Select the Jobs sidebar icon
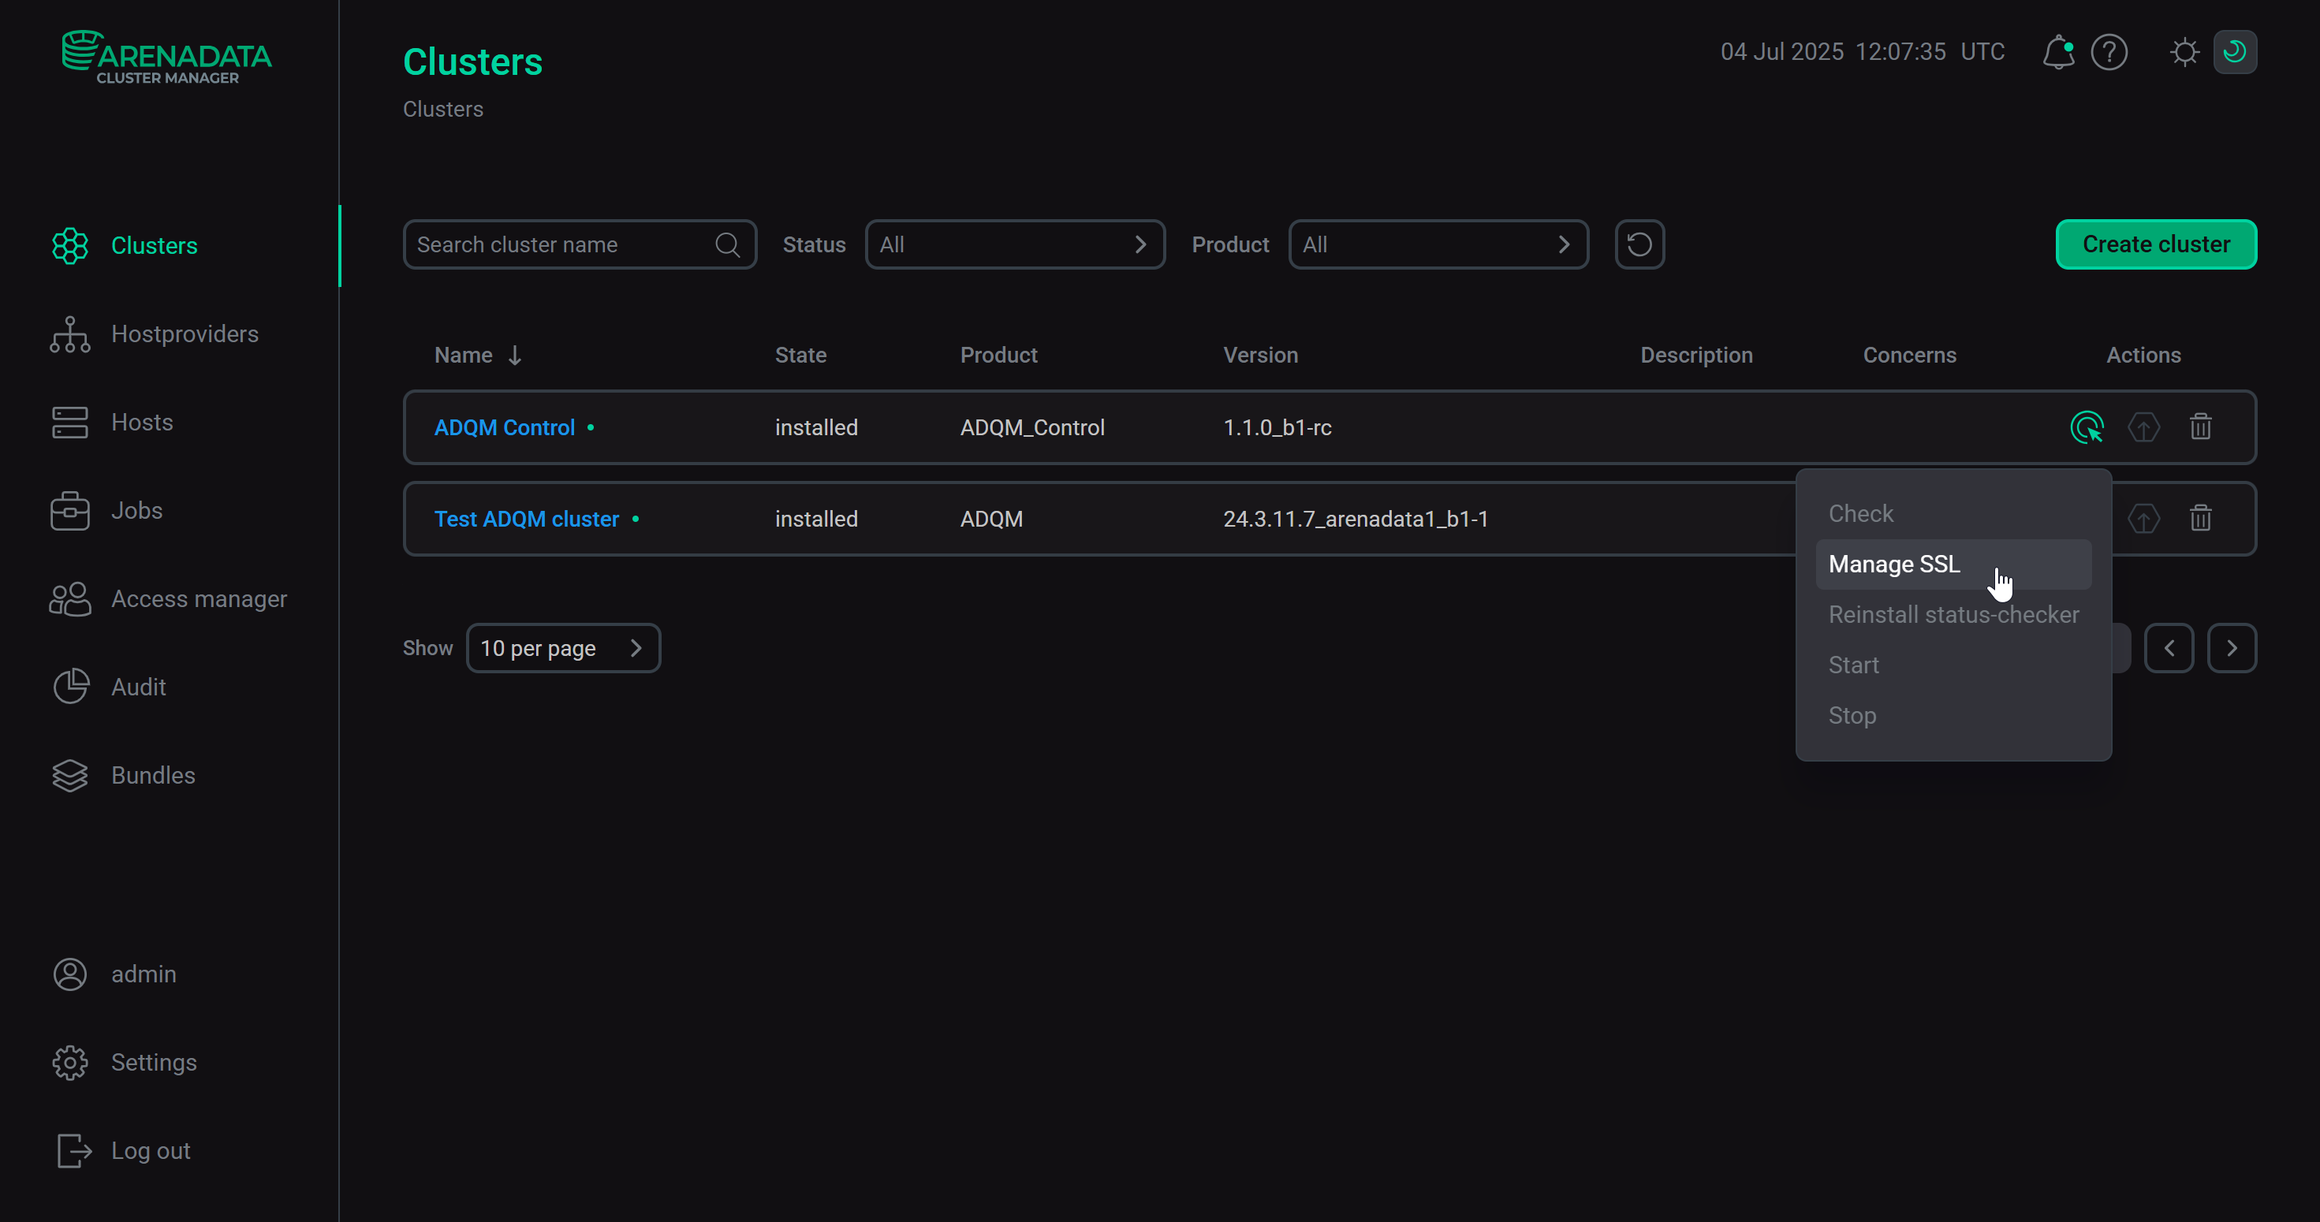Image resolution: width=2320 pixels, height=1222 pixels. click(x=69, y=509)
